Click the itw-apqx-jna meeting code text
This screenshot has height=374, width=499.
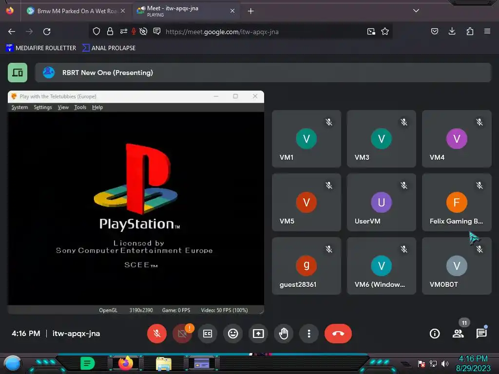(x=77, y=334)
